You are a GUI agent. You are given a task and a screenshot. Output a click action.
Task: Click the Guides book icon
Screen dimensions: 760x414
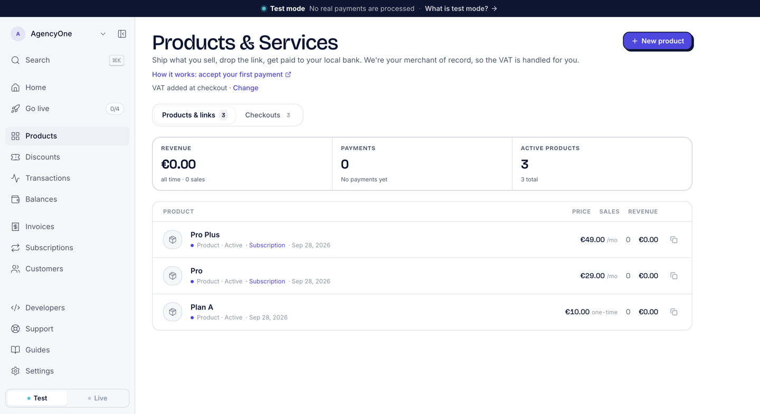tap(15, 350)
